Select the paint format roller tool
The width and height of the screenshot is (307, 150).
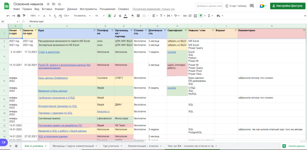24,16
